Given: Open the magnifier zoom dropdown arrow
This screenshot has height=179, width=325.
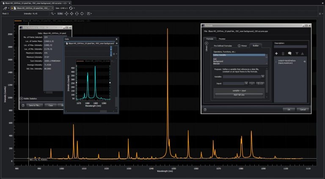Looking at the screenshot, I should [x=55, y=14].
